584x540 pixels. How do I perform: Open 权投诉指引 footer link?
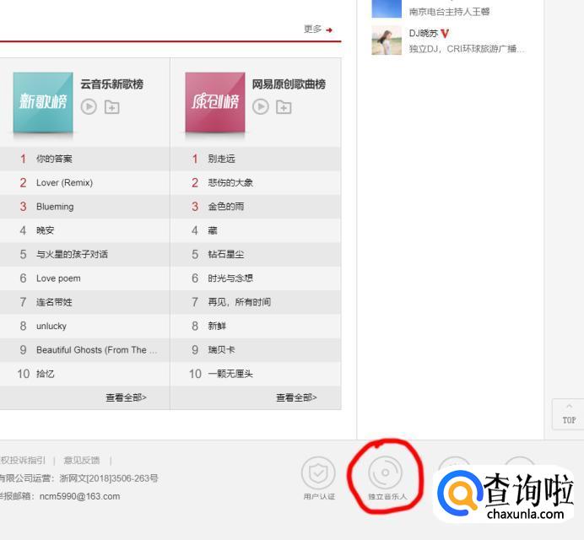[23, 461]
